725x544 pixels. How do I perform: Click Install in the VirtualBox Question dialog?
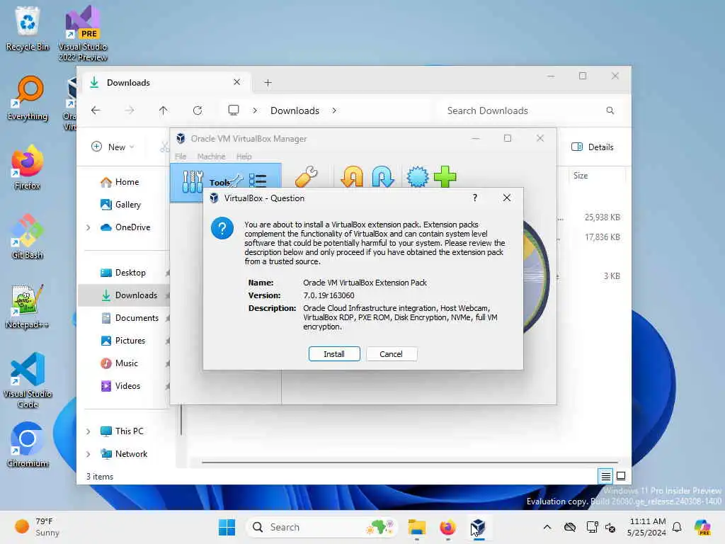point(334,354)
